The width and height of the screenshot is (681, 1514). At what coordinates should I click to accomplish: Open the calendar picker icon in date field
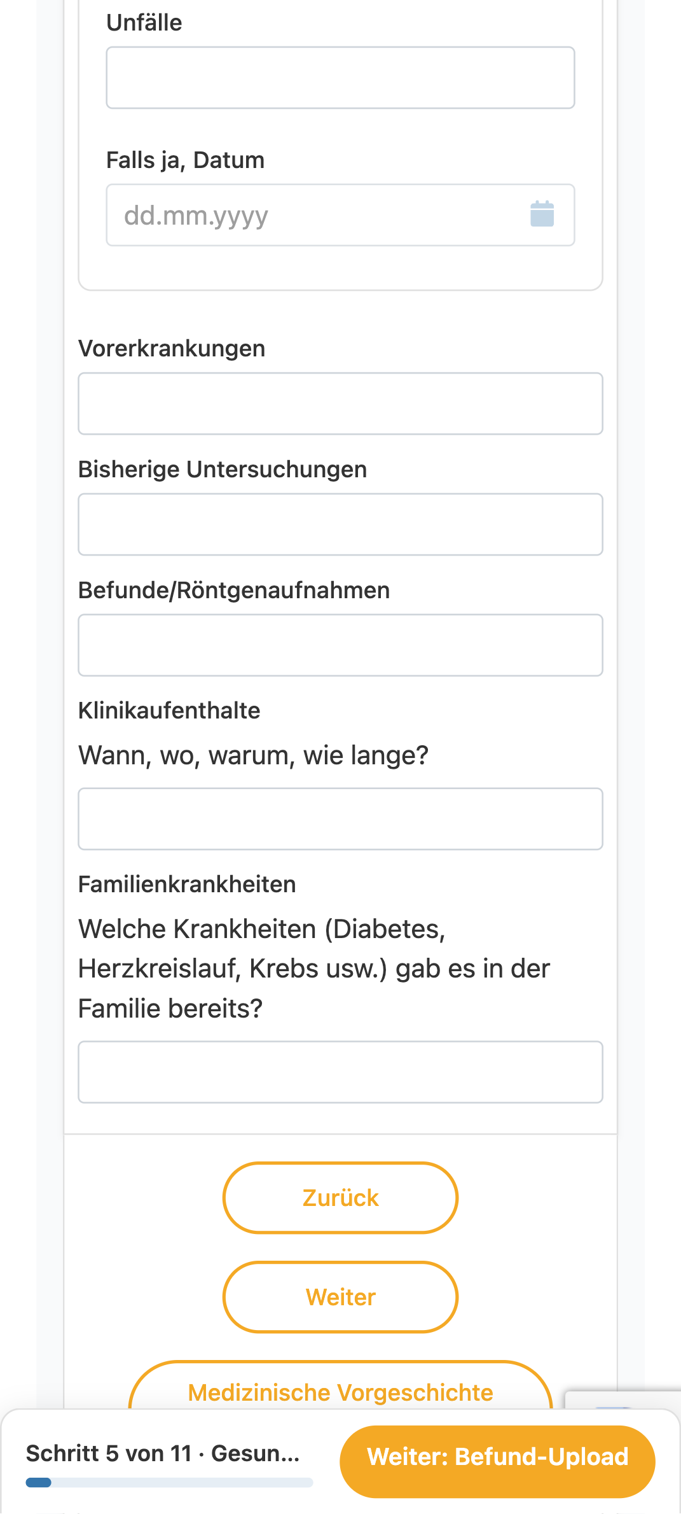[x=542, y=214]
